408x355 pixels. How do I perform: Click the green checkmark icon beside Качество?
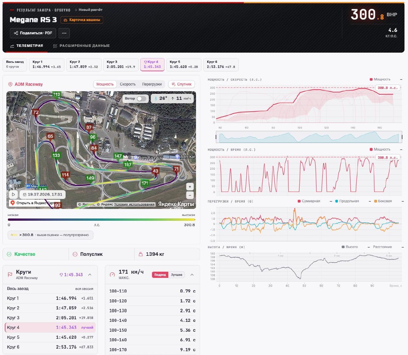[x=9, y=254]
